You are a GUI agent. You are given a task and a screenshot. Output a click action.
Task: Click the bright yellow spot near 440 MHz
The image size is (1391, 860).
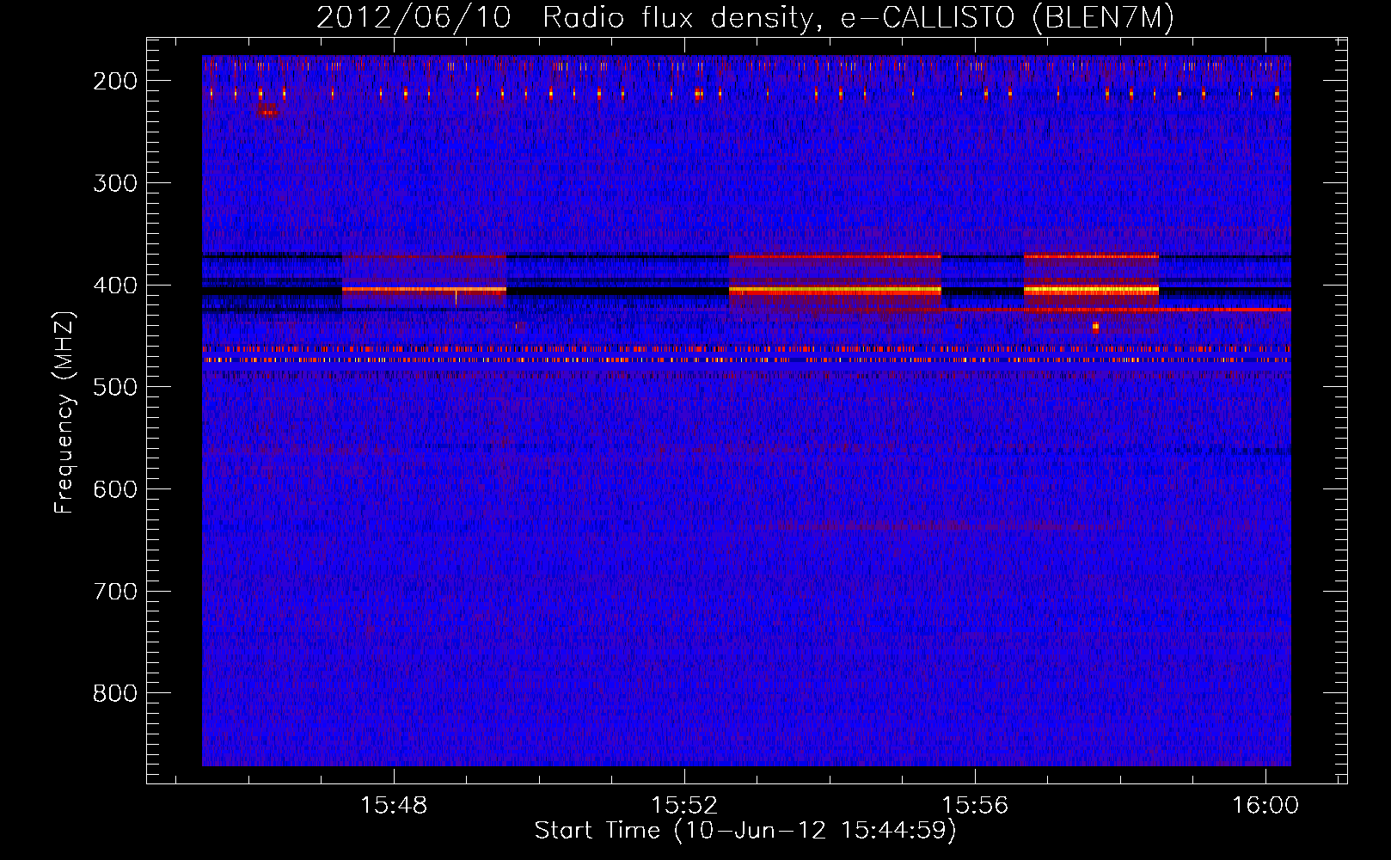click(x=1095, y=327)
